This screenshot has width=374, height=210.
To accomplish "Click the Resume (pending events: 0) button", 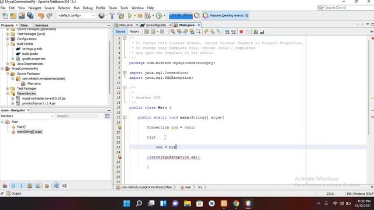I will pos(226,16).
